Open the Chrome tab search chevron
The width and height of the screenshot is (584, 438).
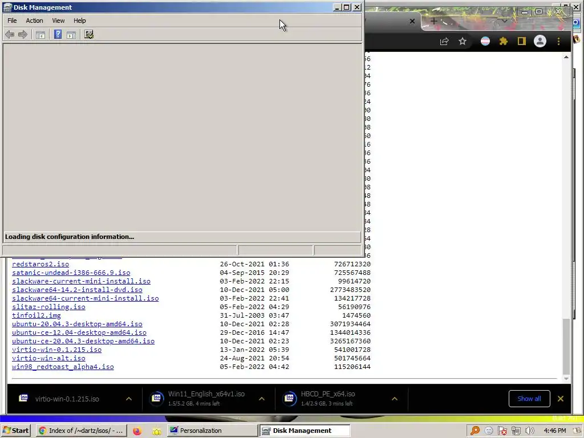505,21
